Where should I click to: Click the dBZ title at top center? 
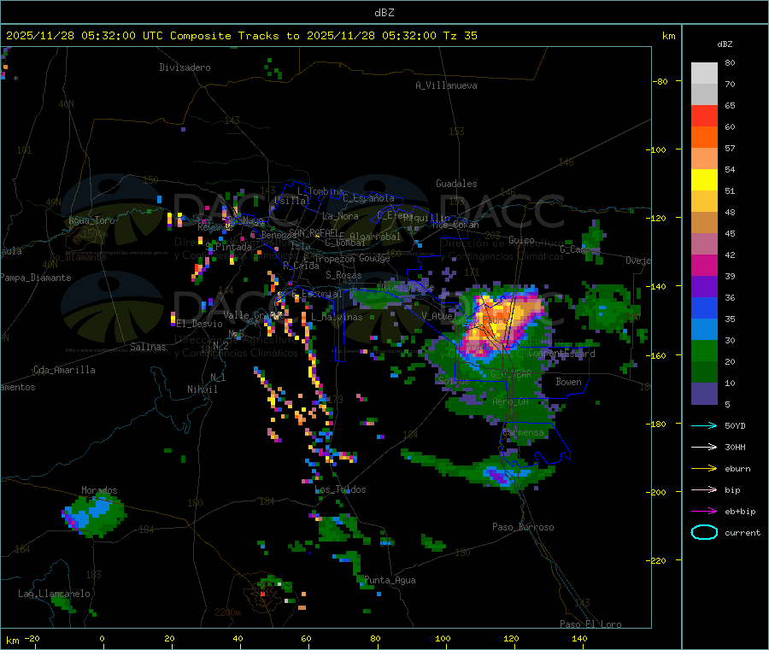tap(384, 13)
